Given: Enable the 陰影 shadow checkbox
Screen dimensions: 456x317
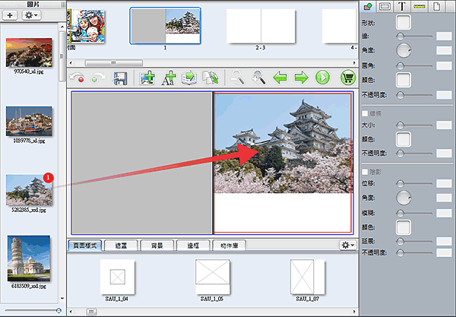Looking at the screenshot, I should pos(365,172).
